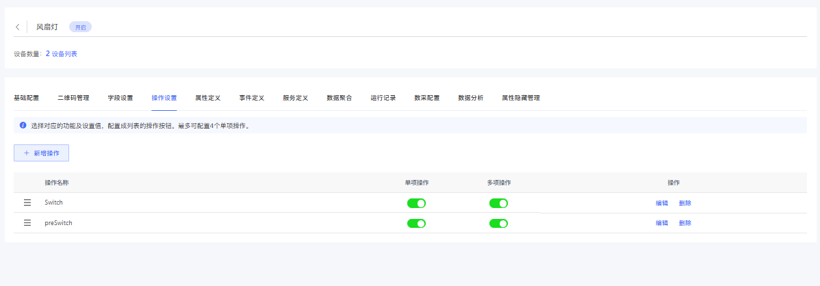Click the 开启 status badge
This screenshot has width=820, height=286.
tap(80, 27)
